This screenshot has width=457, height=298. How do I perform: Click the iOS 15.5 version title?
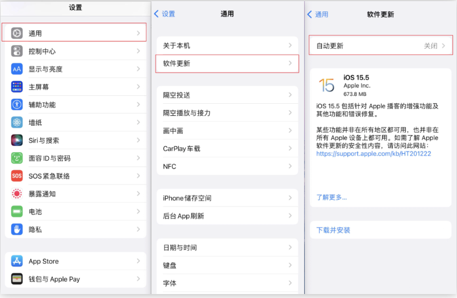tap(356, 78)
